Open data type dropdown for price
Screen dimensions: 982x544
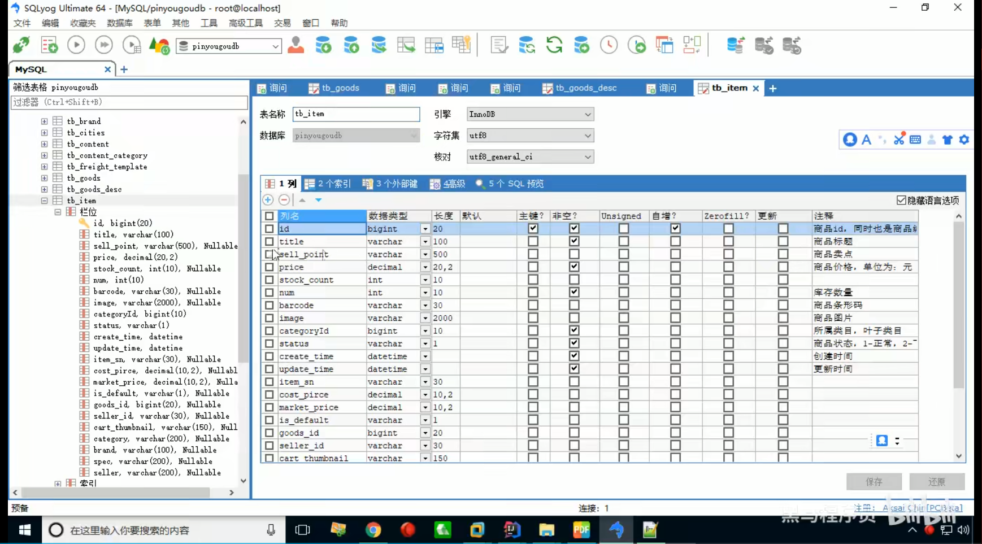[x=425, y=267]
